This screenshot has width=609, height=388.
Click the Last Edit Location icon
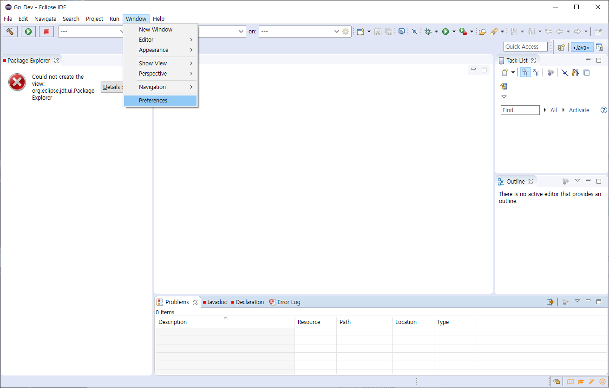click(x=549, y=32)
